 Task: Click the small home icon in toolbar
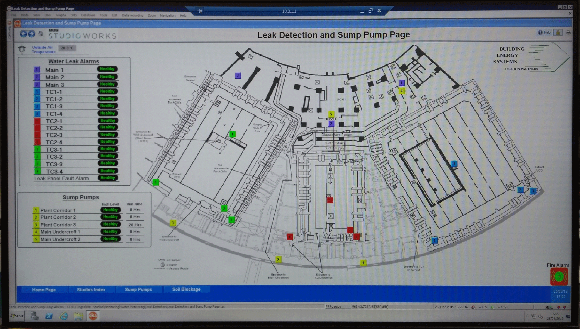[x=41, y=34]
